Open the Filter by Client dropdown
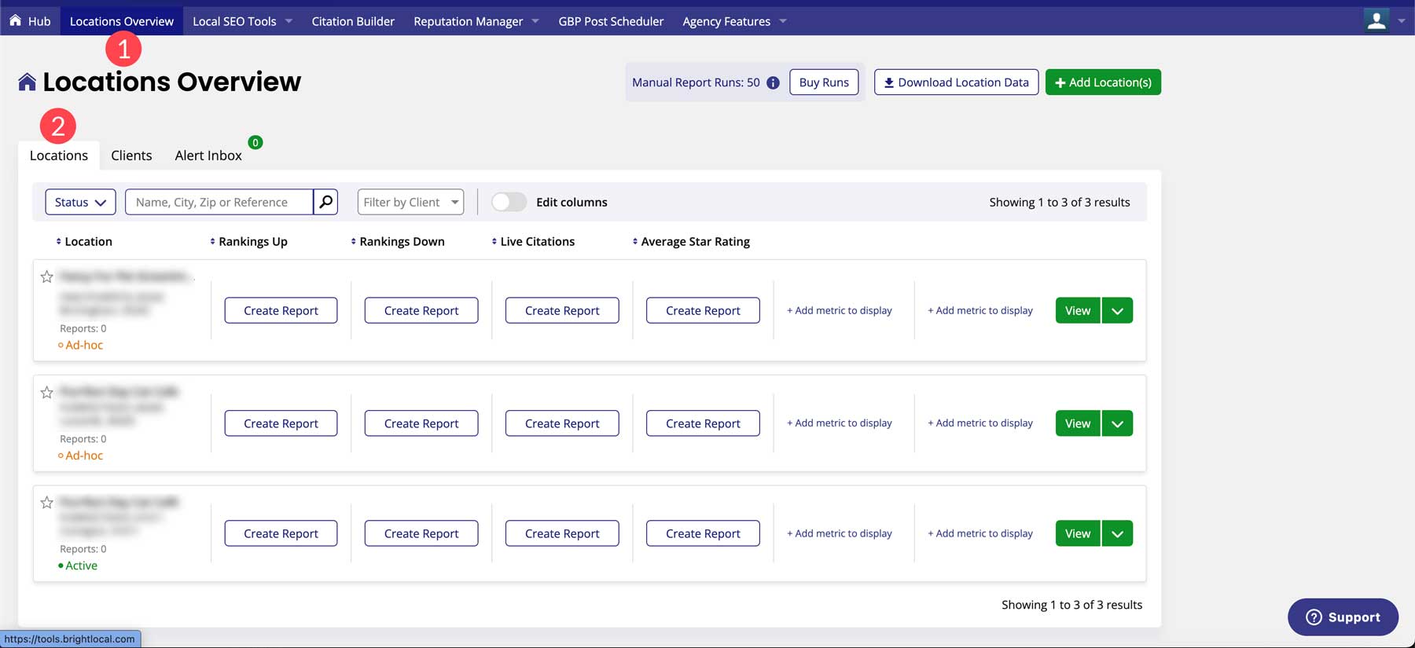This screenshot has height=648, width=1415. tap(410, 202)
